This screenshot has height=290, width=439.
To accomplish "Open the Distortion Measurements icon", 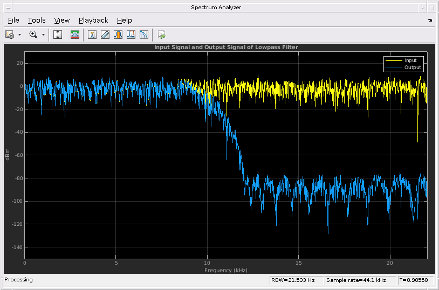I will [144, 34].
